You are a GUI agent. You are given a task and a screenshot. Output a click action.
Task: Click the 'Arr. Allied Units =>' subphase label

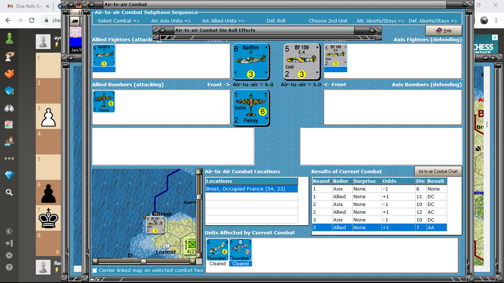pyautogui.click(x=223, y=21)
